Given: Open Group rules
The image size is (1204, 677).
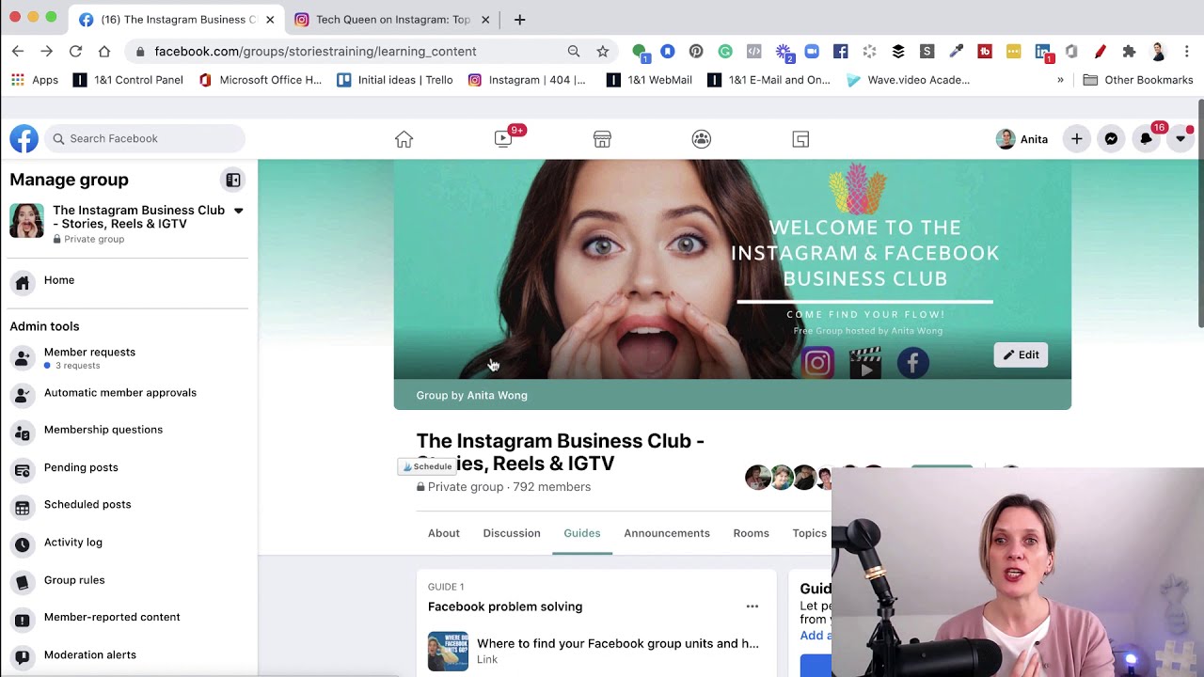Looking at the screenshot, I should (129, 581).
